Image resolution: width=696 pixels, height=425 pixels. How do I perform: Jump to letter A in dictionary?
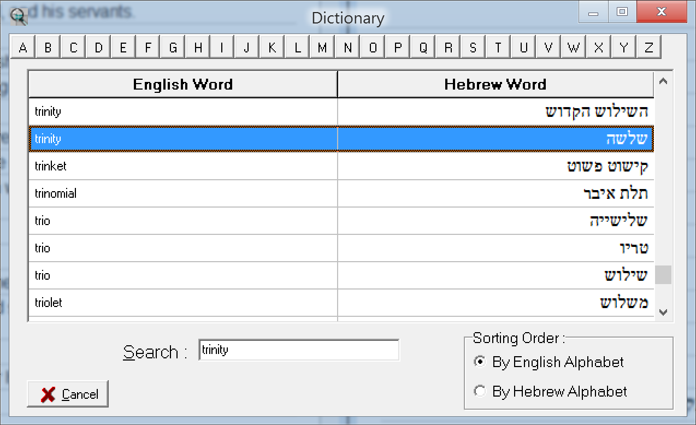click(23, 48)
